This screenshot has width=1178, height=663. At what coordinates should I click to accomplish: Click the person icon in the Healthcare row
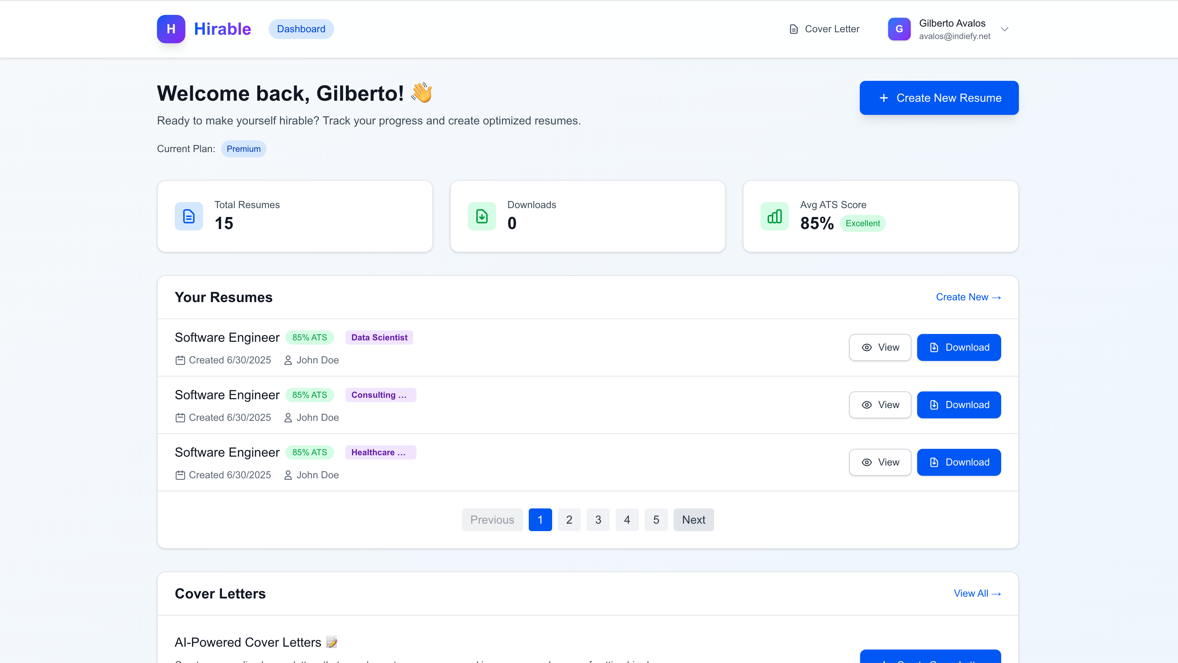(288, 475)
